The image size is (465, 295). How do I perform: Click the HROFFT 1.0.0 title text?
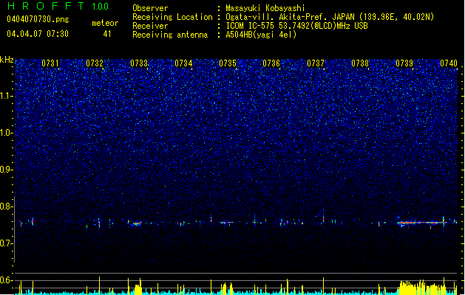[58, 6]
